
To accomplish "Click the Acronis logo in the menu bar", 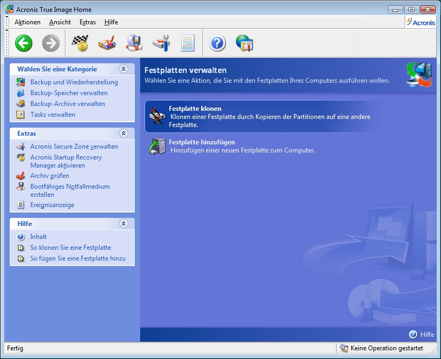I will pos(421,22).
